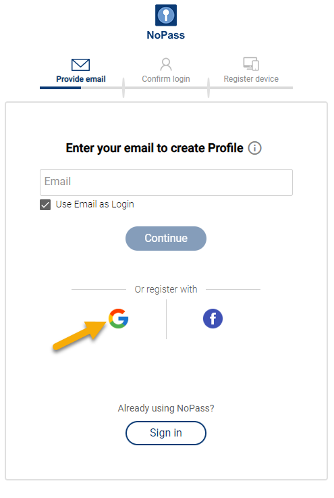The height and width of the screenshot is (498, 334).
Task: Click the blue progress bar under Provide email
Action: click(60, 88)
